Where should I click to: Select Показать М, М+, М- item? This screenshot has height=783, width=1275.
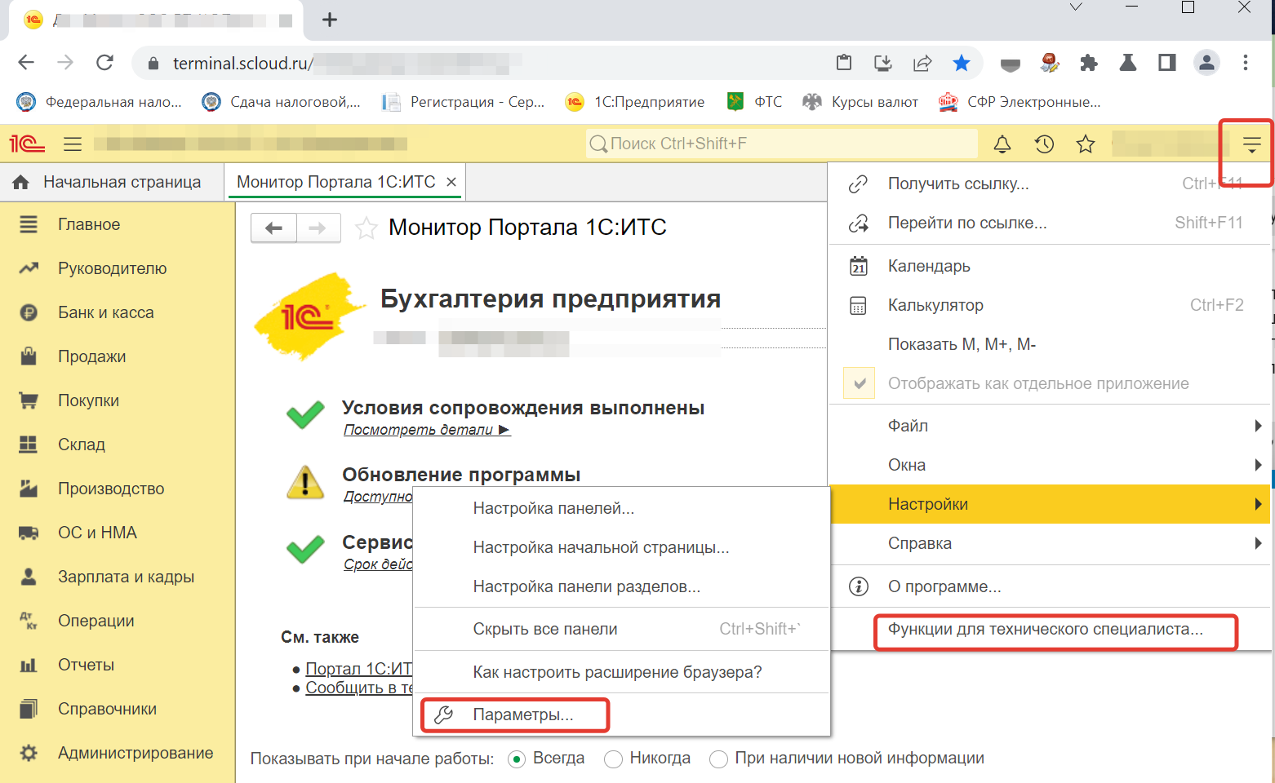(x=1049, y=344)
